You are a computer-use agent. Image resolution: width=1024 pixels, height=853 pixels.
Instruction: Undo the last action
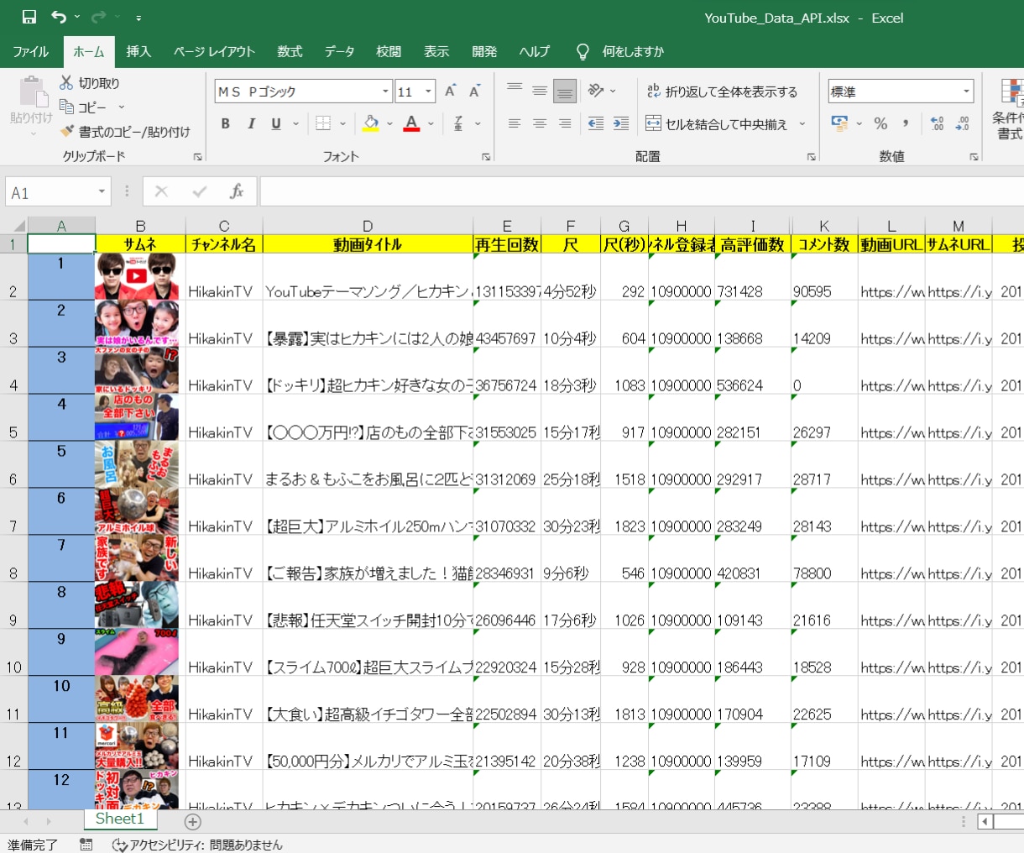(x=58, y=18)
